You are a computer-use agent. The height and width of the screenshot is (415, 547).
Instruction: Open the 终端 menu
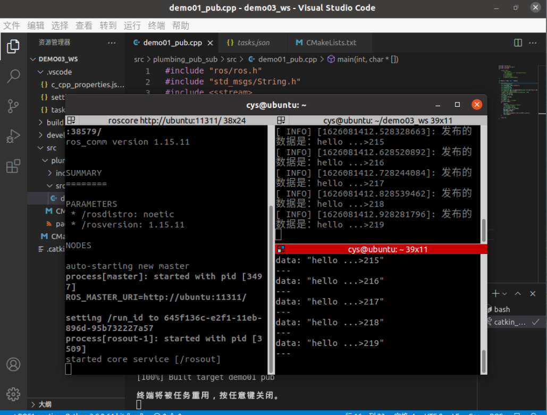point(157,25)
